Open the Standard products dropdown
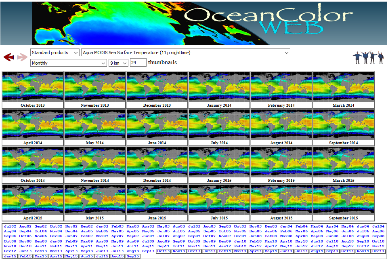The image size is (388, 259). tap(55, 53)
